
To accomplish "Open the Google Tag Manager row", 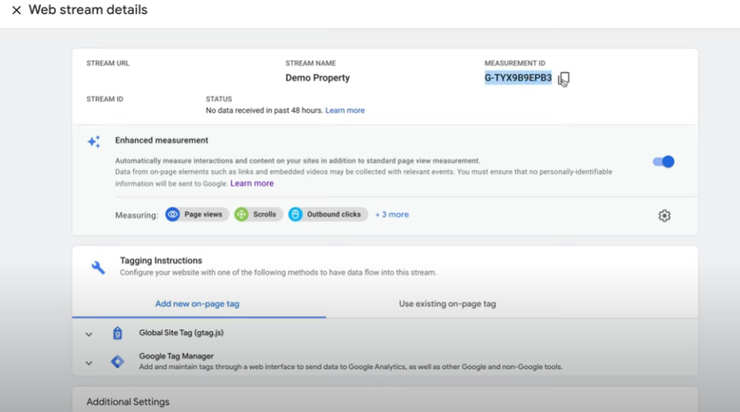I will click(385, 361).
